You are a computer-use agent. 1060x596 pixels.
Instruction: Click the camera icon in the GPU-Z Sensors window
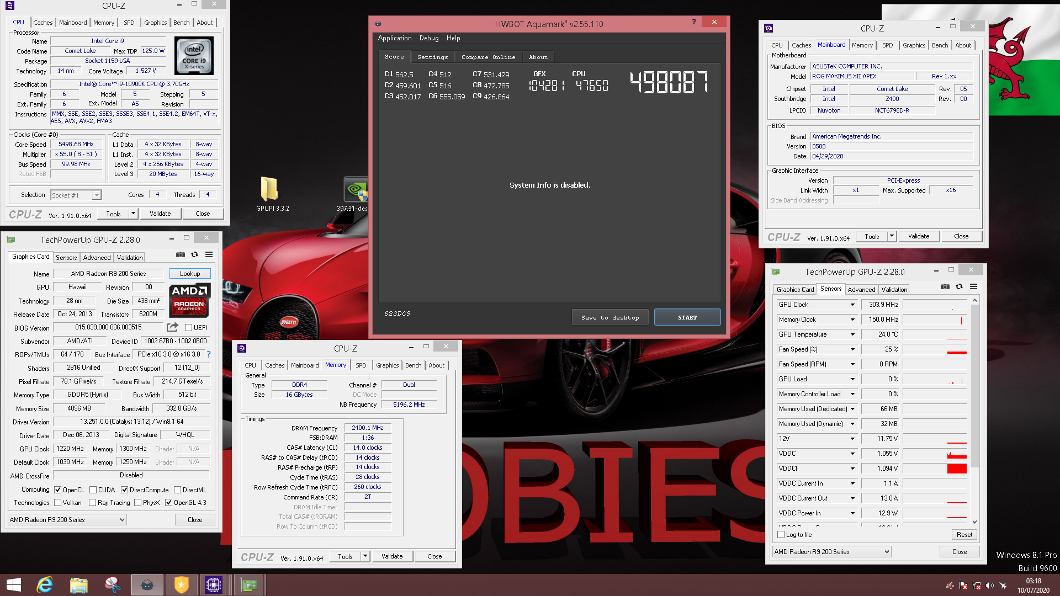[945, 286]
